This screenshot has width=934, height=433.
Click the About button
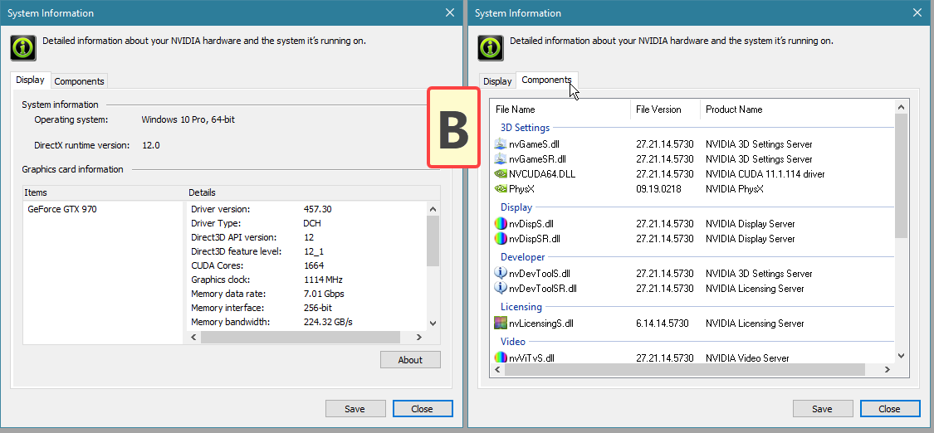[x=410, y=360]
